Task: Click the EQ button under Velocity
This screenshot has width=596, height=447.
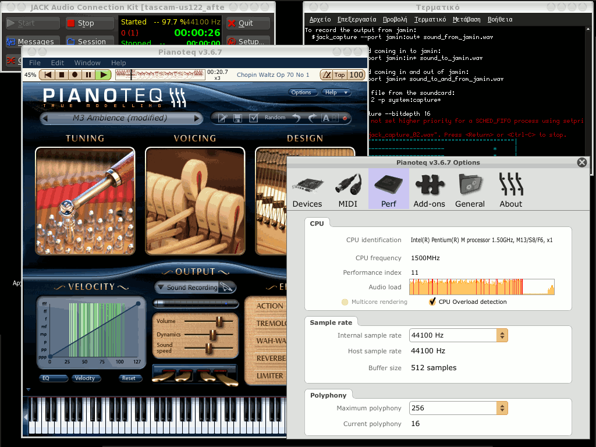Action: tap(53, 378)
